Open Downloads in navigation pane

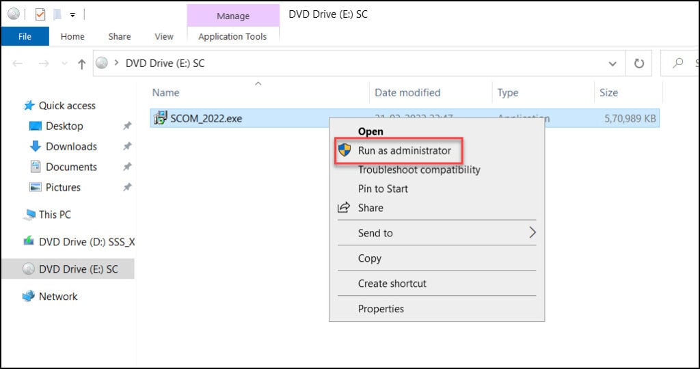(71, 147)
